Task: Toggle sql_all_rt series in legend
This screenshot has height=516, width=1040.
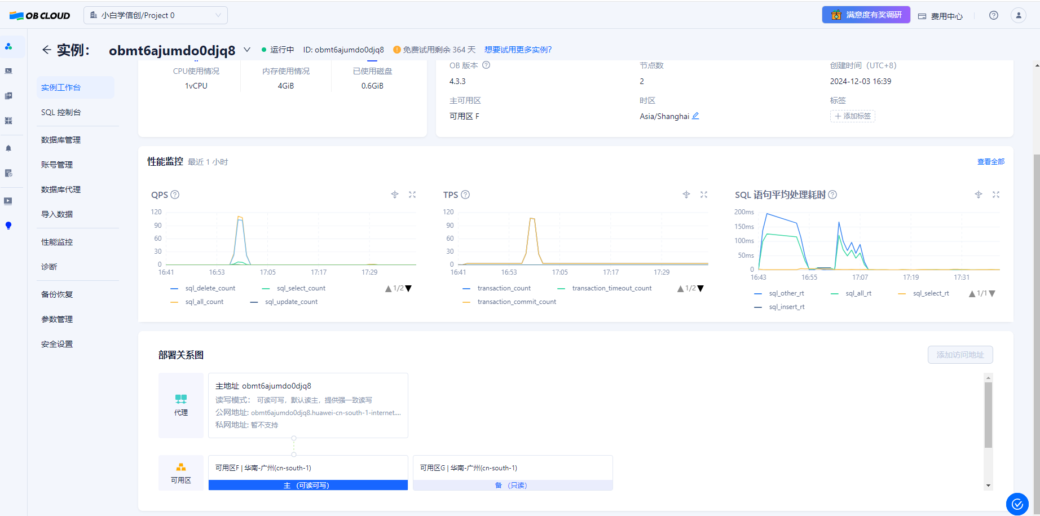Action: tap(852, 293)
